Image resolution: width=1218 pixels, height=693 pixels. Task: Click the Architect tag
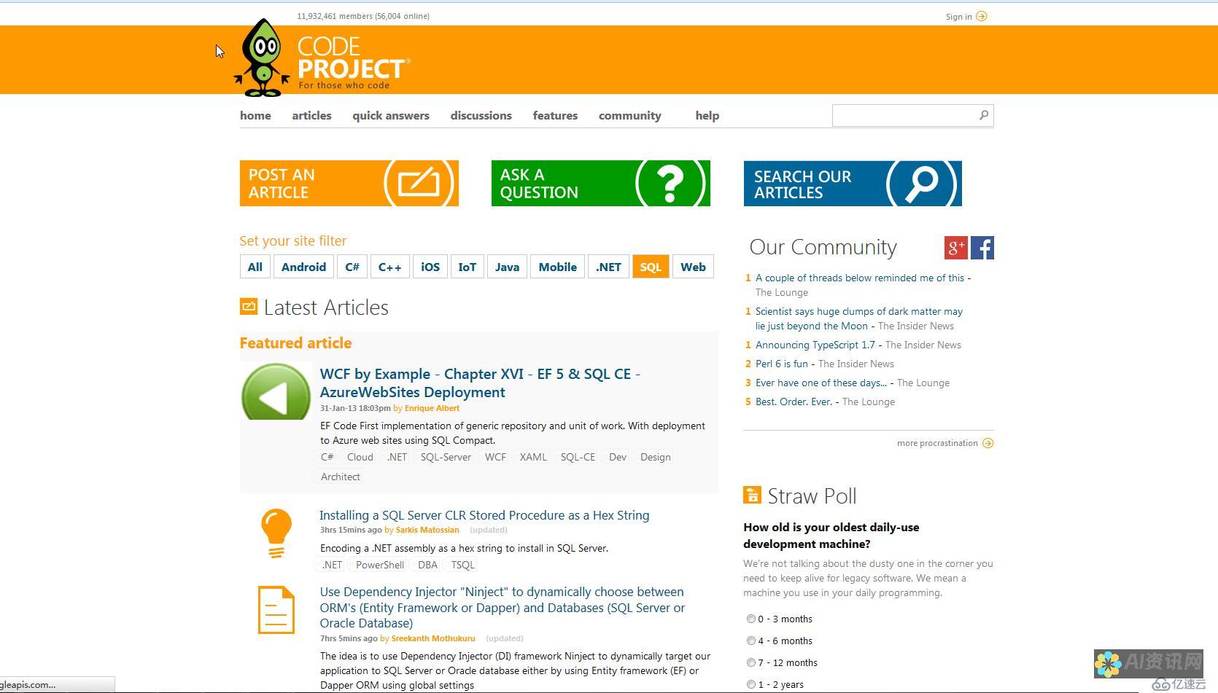tap(341, 477)
